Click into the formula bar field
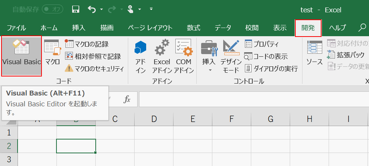The width and height of the screenshot is (369, 166). point(254,99)
